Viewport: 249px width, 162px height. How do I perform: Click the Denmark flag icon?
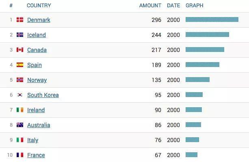coord(20,19)
